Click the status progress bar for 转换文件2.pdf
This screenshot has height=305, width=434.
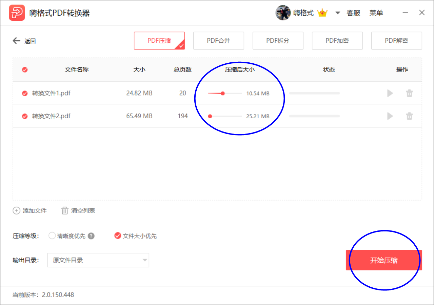(314, 116)
